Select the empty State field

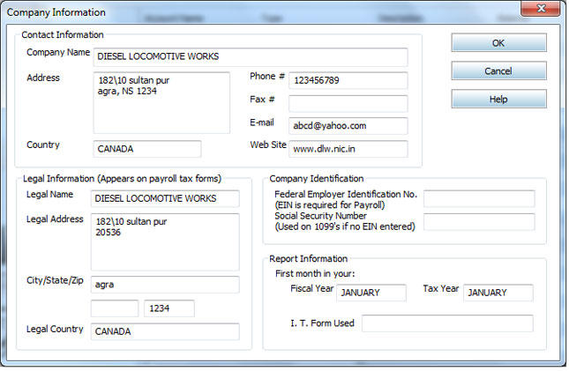(115, 308)
